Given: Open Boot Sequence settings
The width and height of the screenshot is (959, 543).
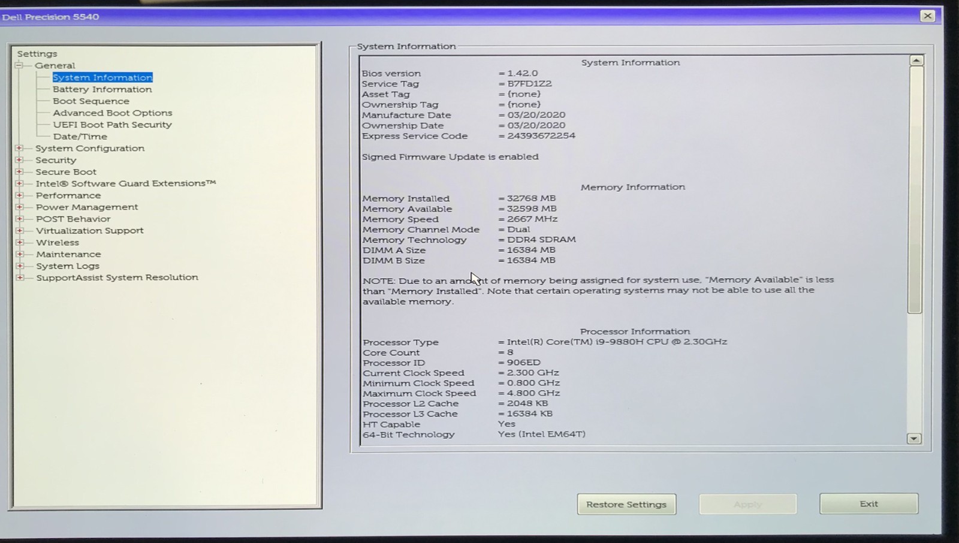Looking at the screenshot, I should (x=91, y=101).
